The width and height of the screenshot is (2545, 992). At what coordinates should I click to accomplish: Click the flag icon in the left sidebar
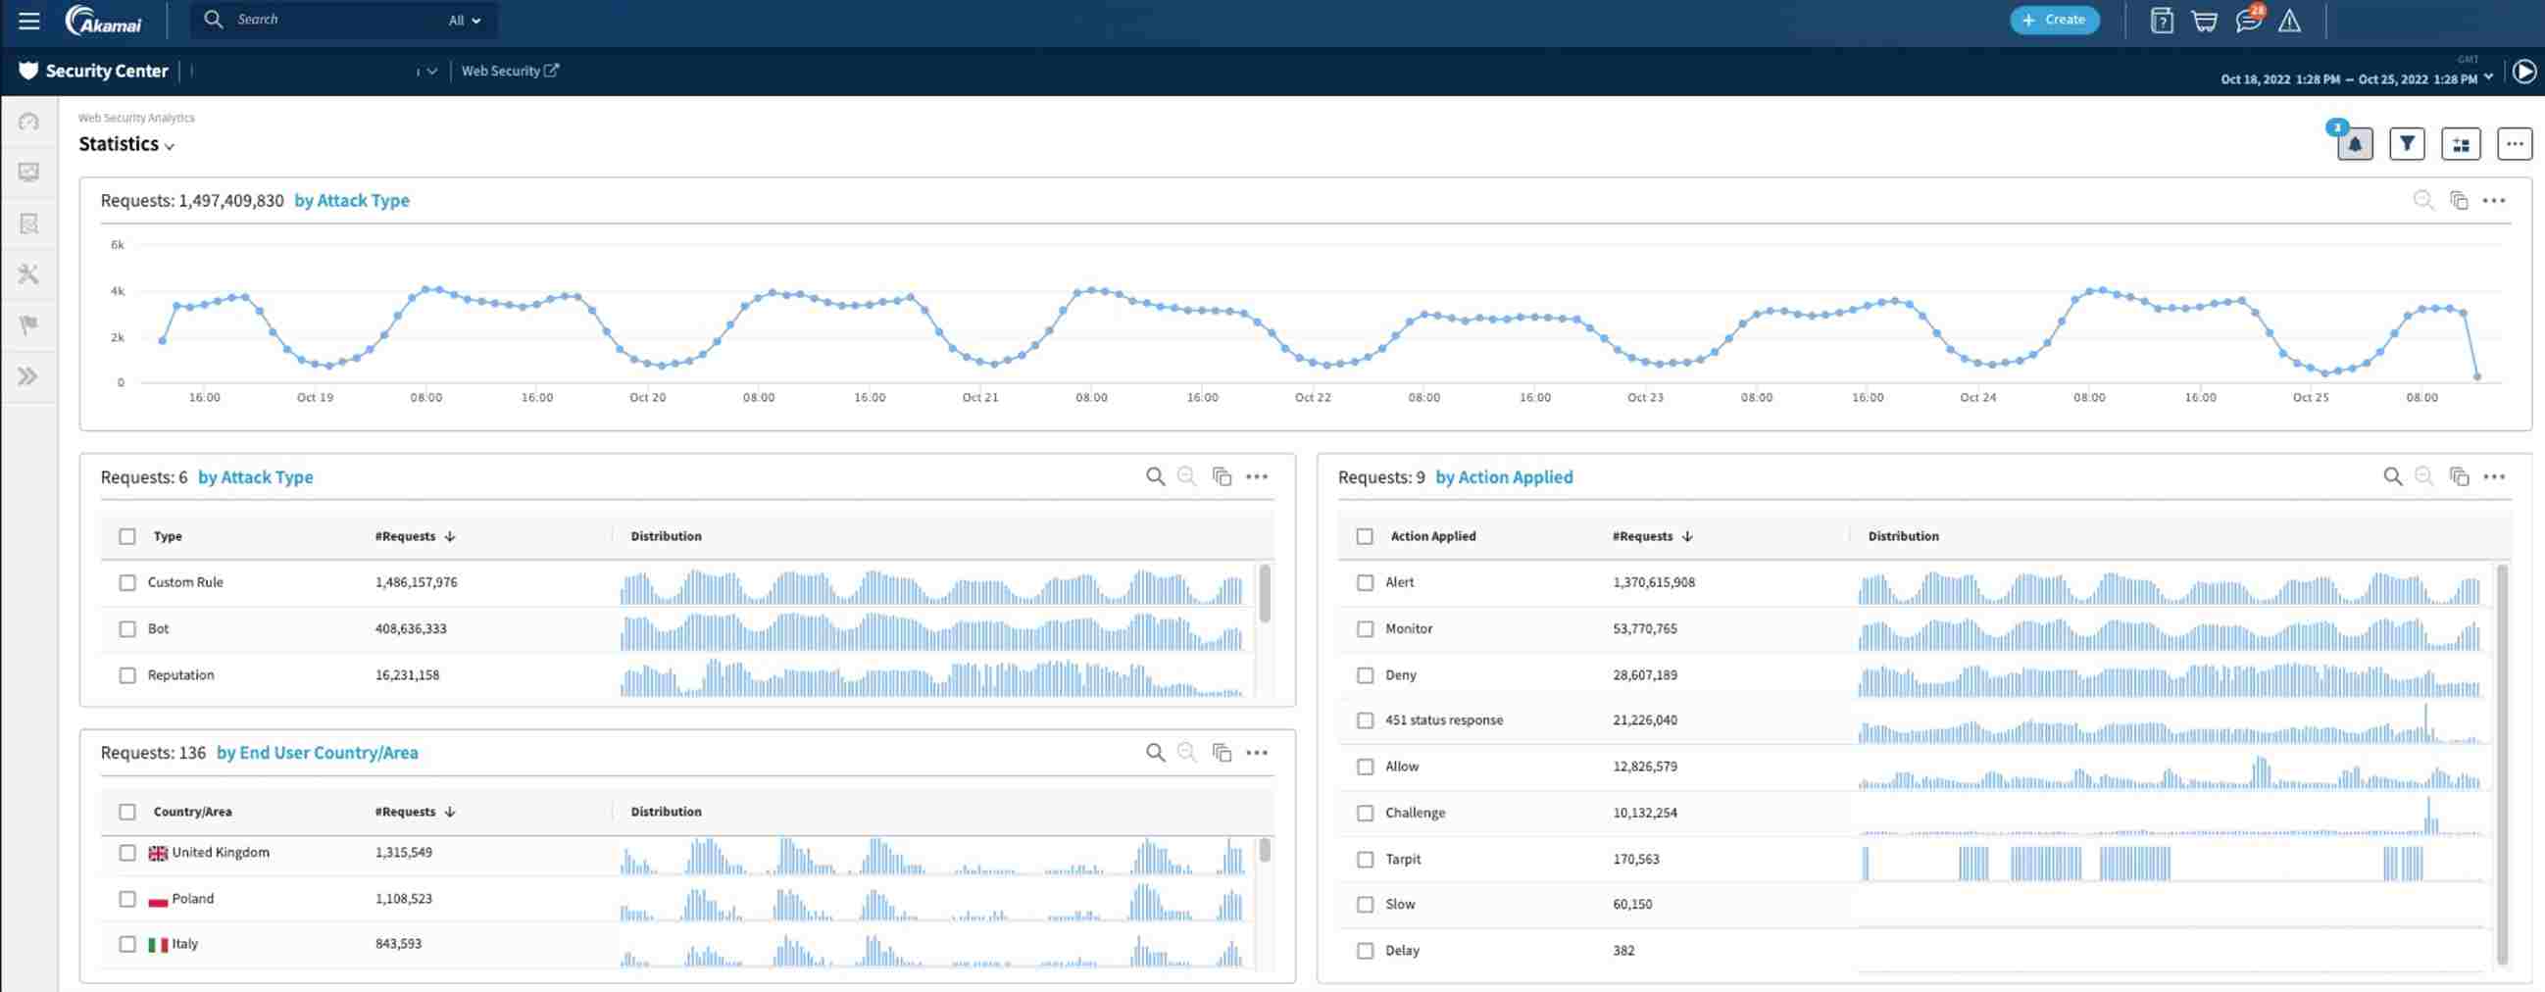[x=28, y=325]
